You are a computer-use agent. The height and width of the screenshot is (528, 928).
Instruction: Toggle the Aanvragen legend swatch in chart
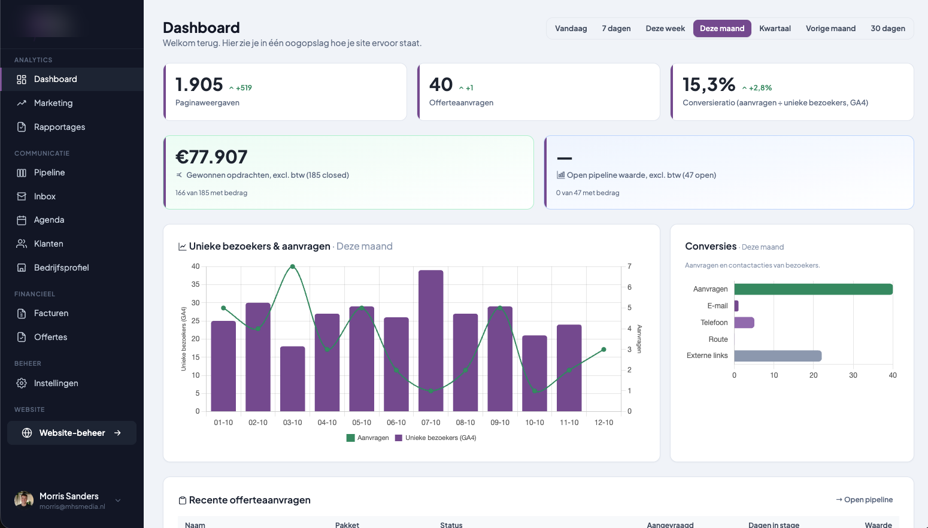[x=351, y=438]
